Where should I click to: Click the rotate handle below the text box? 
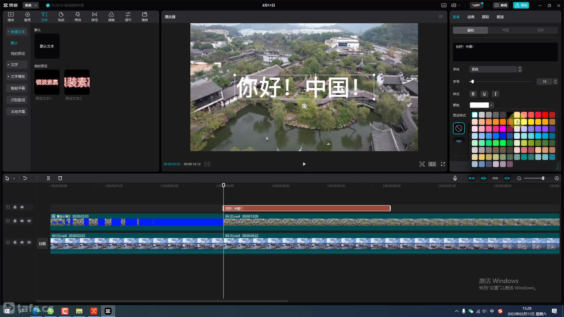pos(304,106)
